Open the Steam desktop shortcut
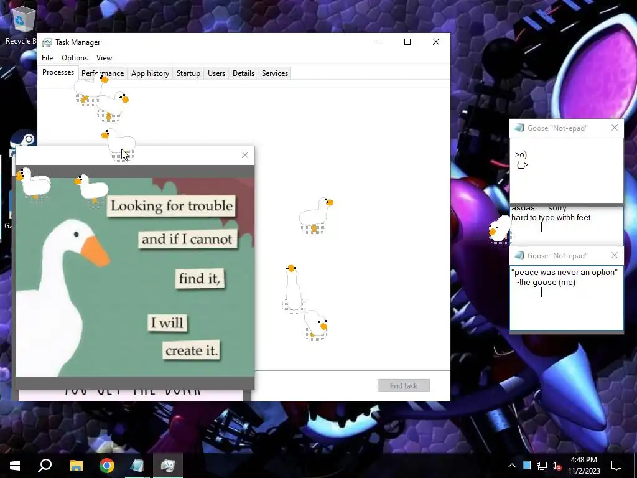The height and width of the screenshot is (478, 637). pos(24,141)
